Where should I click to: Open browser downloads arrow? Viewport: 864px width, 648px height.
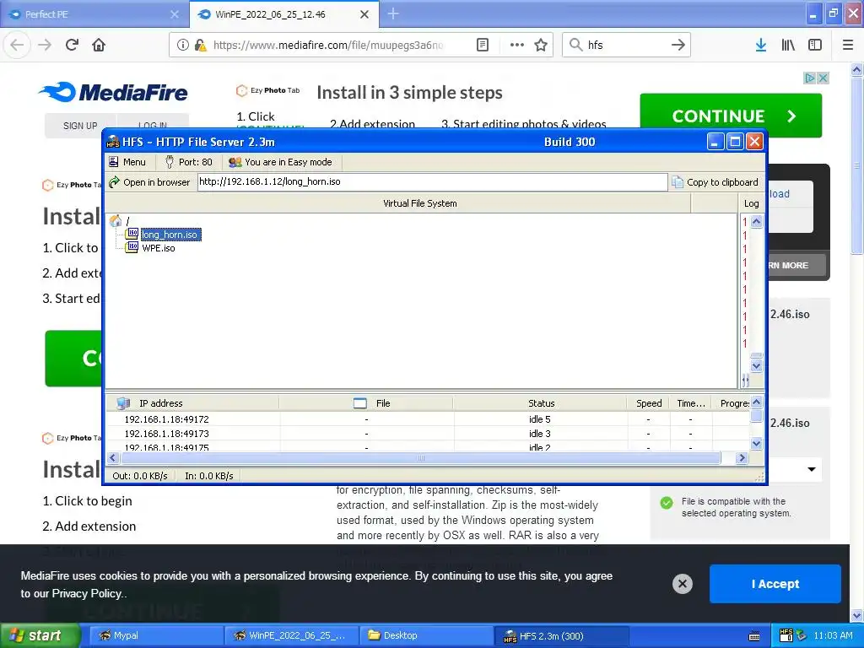click(761, 46)
